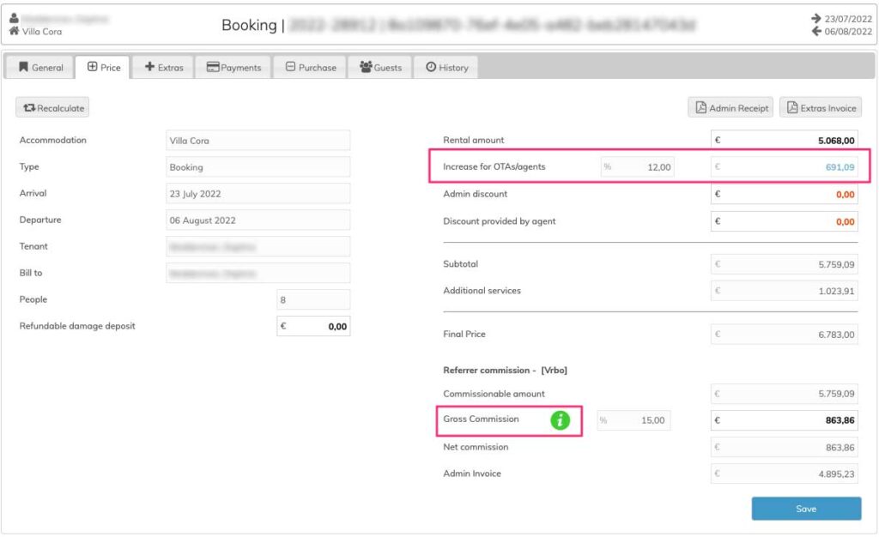
Task: Click the house icon next to Villa Cora
Action: [14, 32]
